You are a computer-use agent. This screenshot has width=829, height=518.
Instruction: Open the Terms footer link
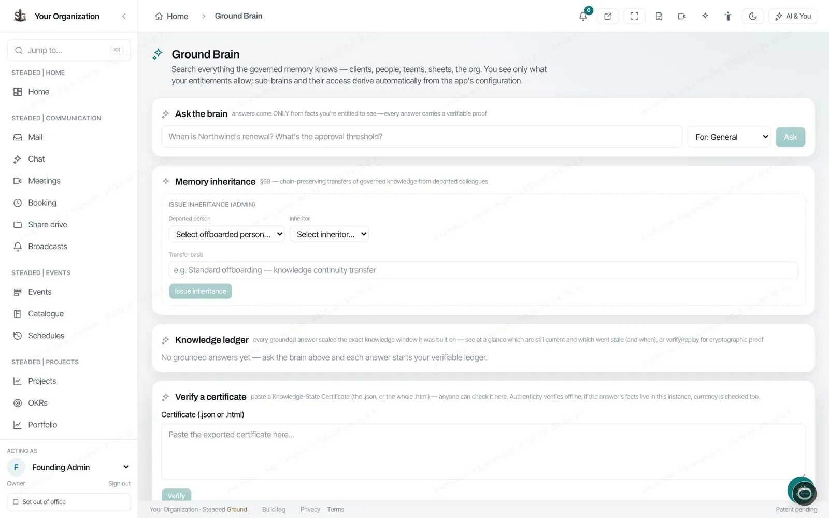pyautogui.click(x=336, y=509)
